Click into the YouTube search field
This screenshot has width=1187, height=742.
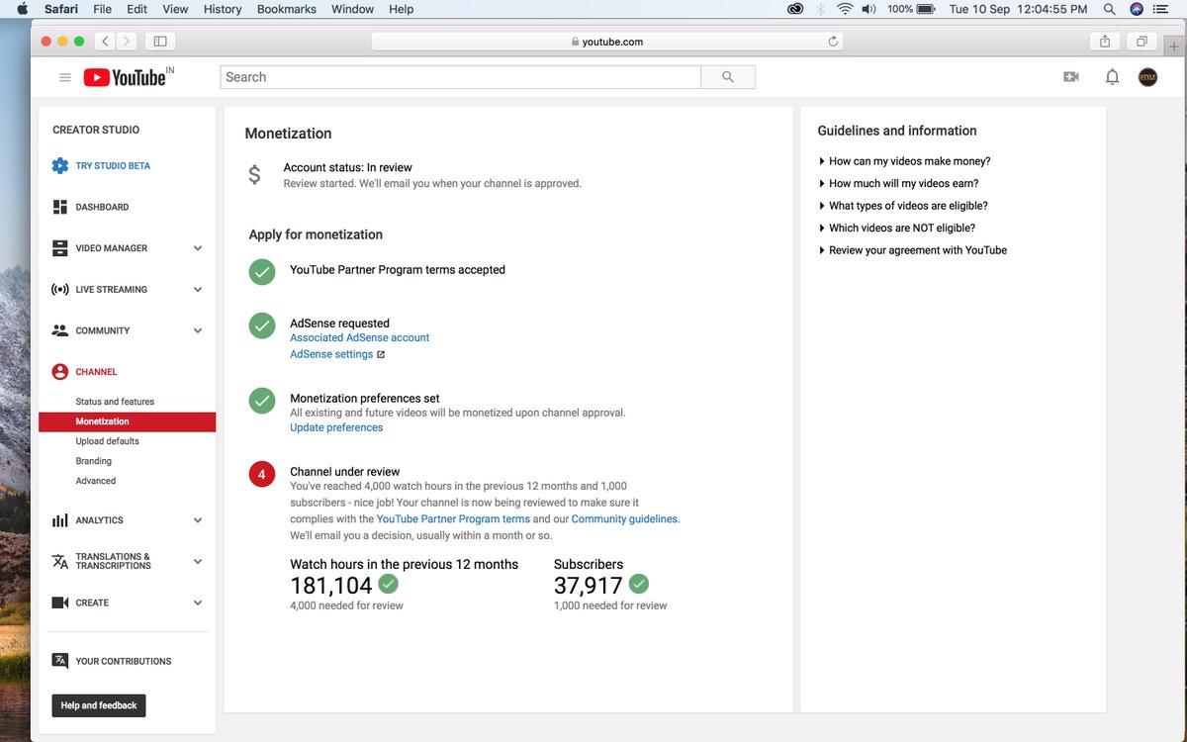point(460,77)
